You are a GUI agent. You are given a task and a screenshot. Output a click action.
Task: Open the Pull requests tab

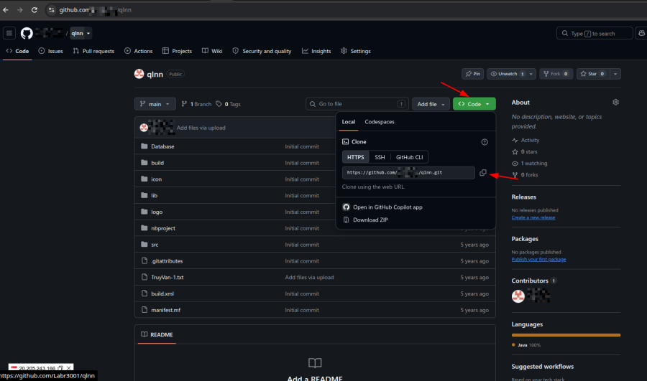tap(93, 51)
